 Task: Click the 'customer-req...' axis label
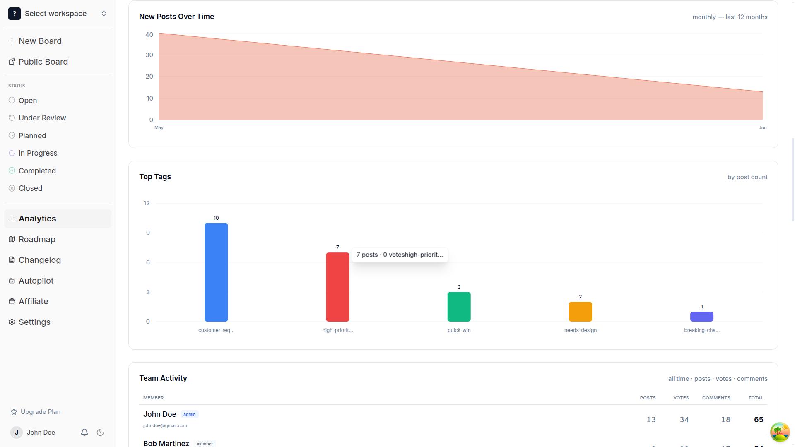[x=216, y=330]
